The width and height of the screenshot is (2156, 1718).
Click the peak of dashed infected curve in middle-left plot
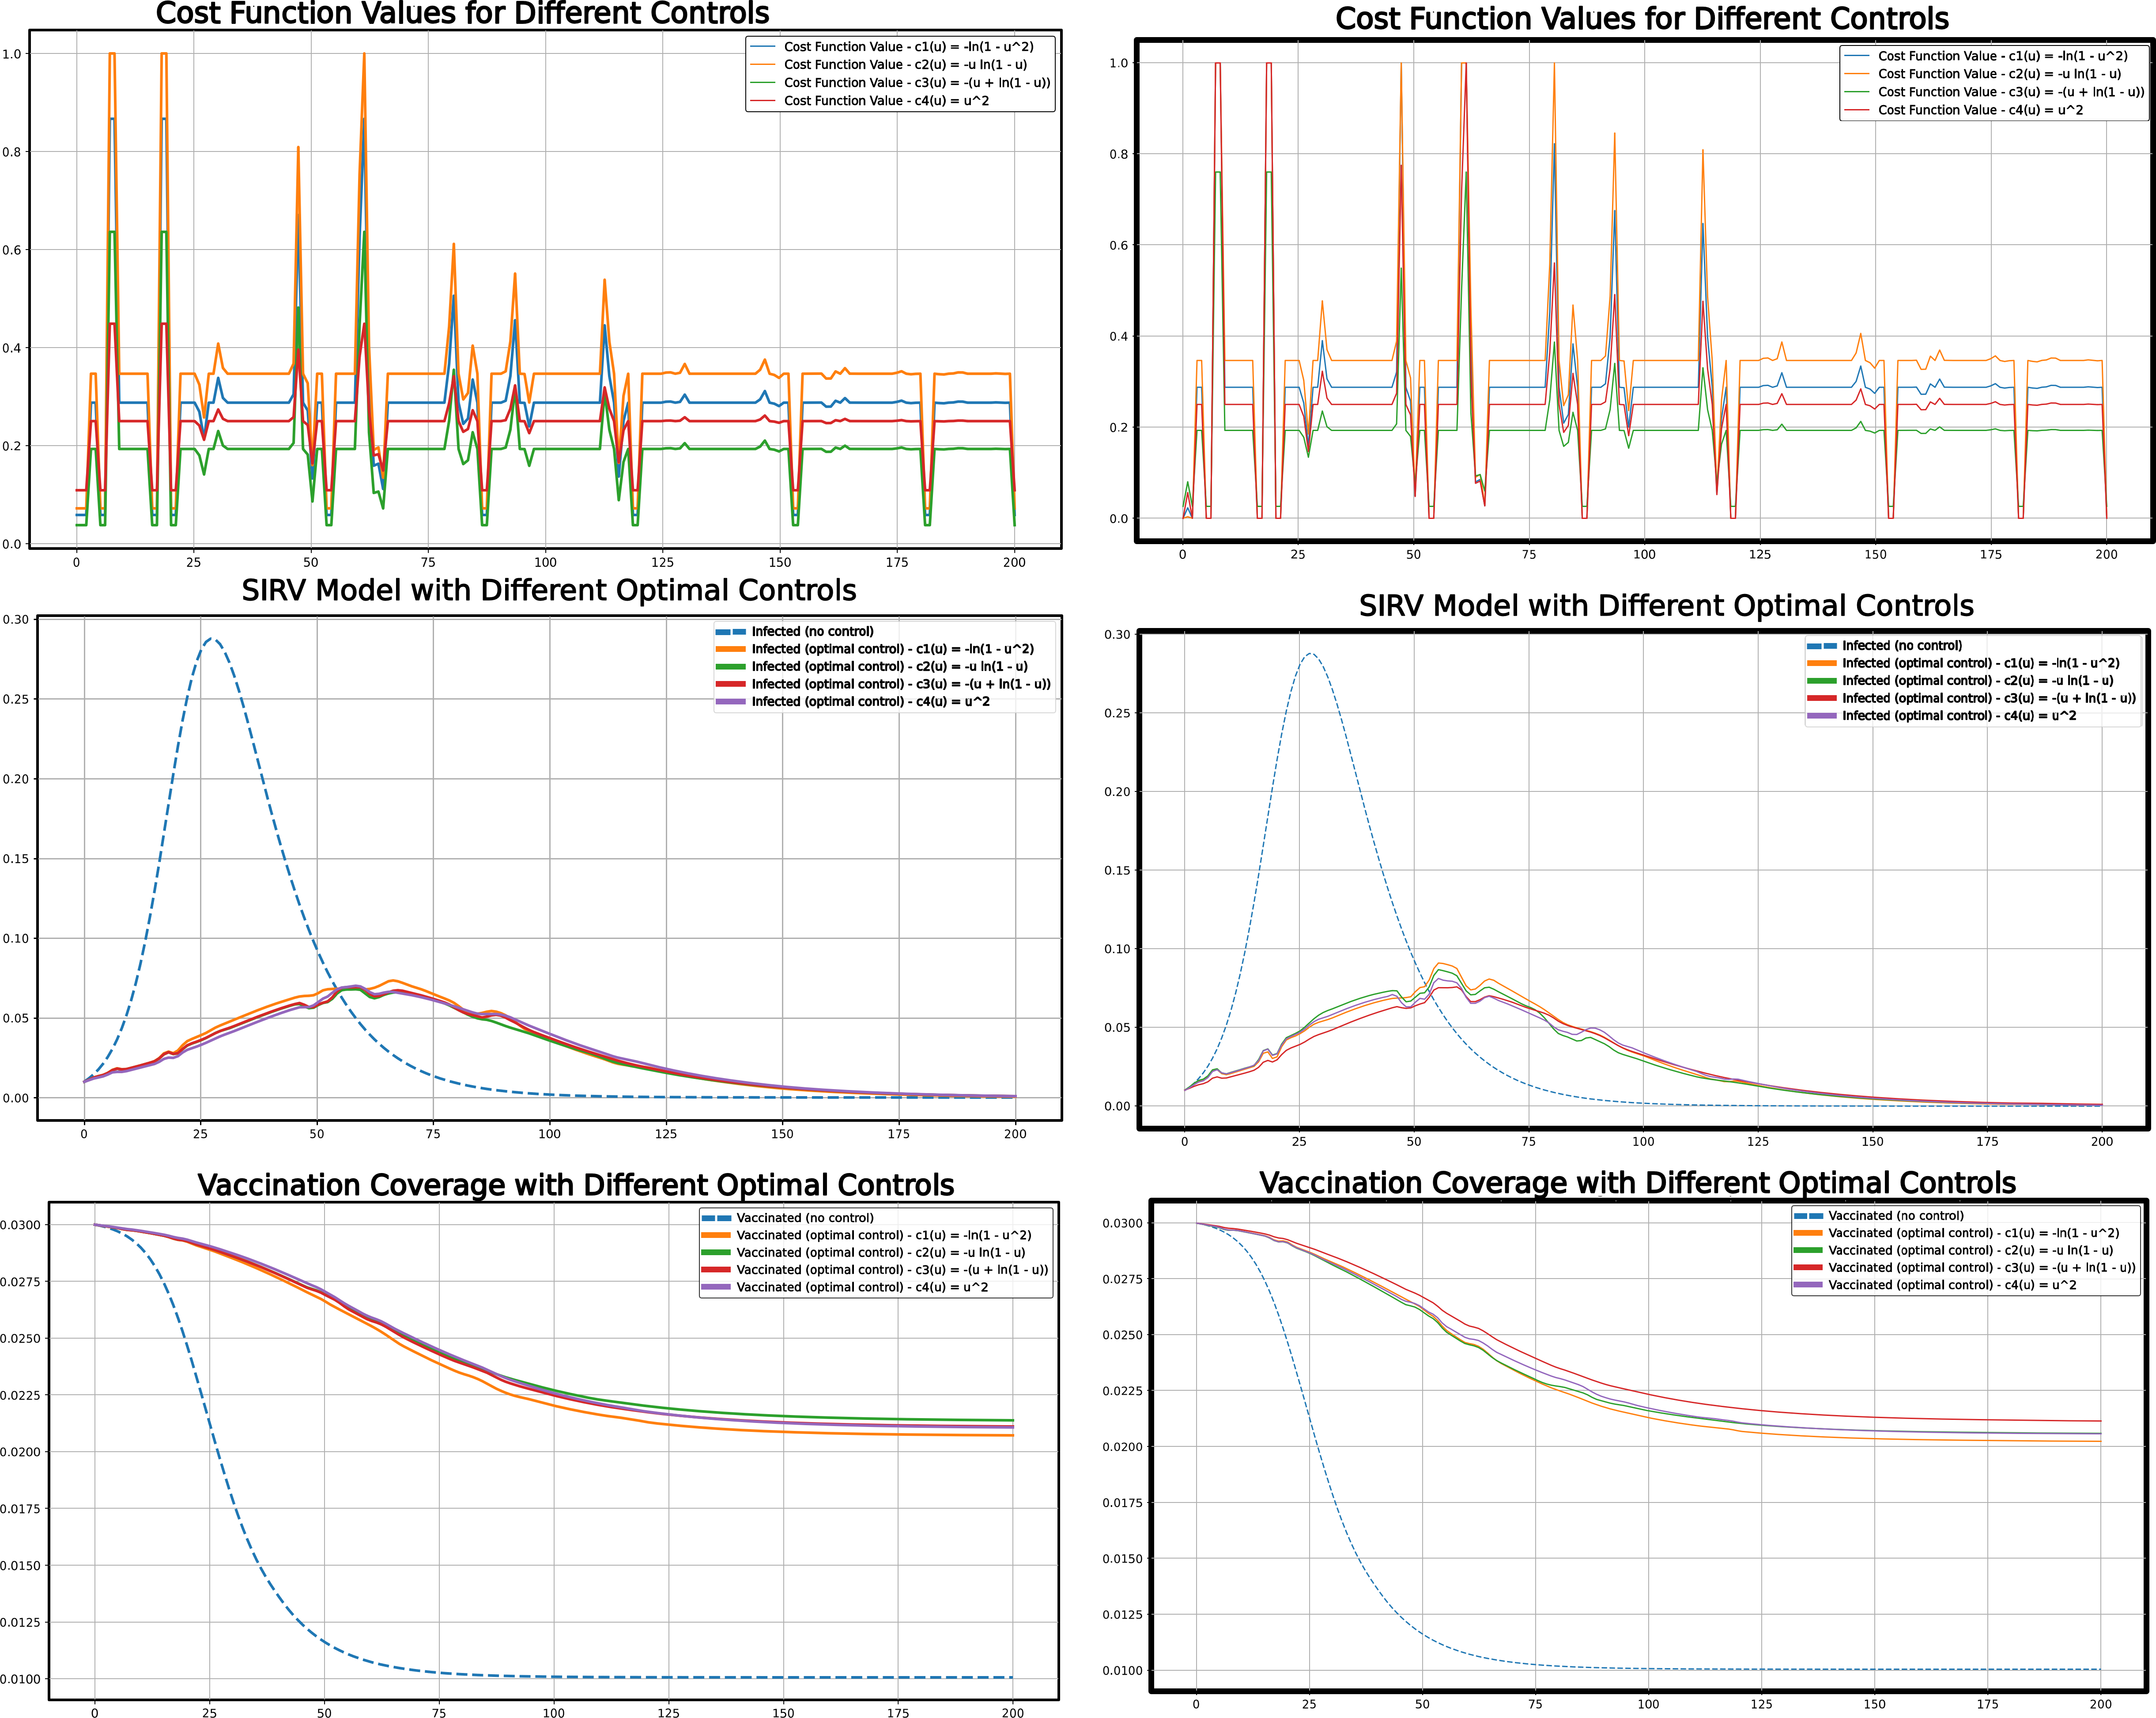click(x=211, y=639)
